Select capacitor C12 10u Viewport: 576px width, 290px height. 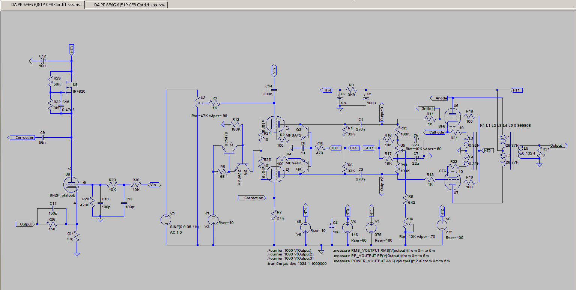pyautogui.click(x=42, y=60)
